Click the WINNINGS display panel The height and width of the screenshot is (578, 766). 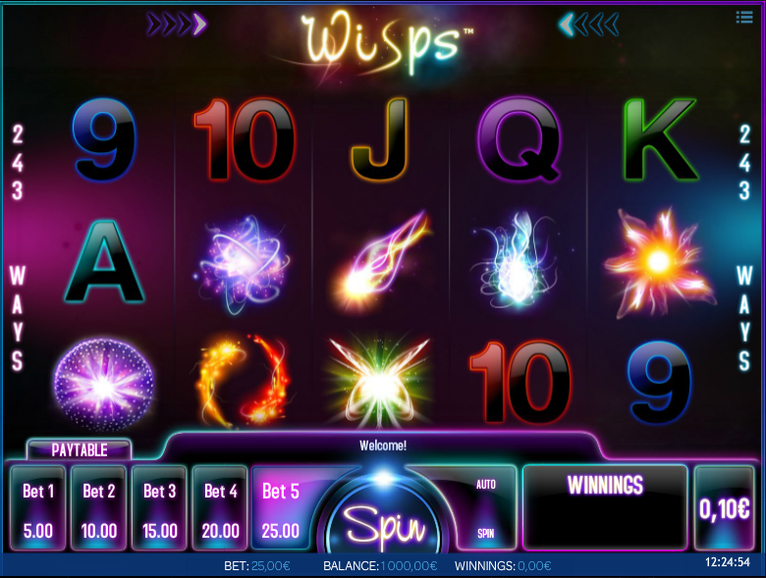pyautogui.click(x=605, y=507)
